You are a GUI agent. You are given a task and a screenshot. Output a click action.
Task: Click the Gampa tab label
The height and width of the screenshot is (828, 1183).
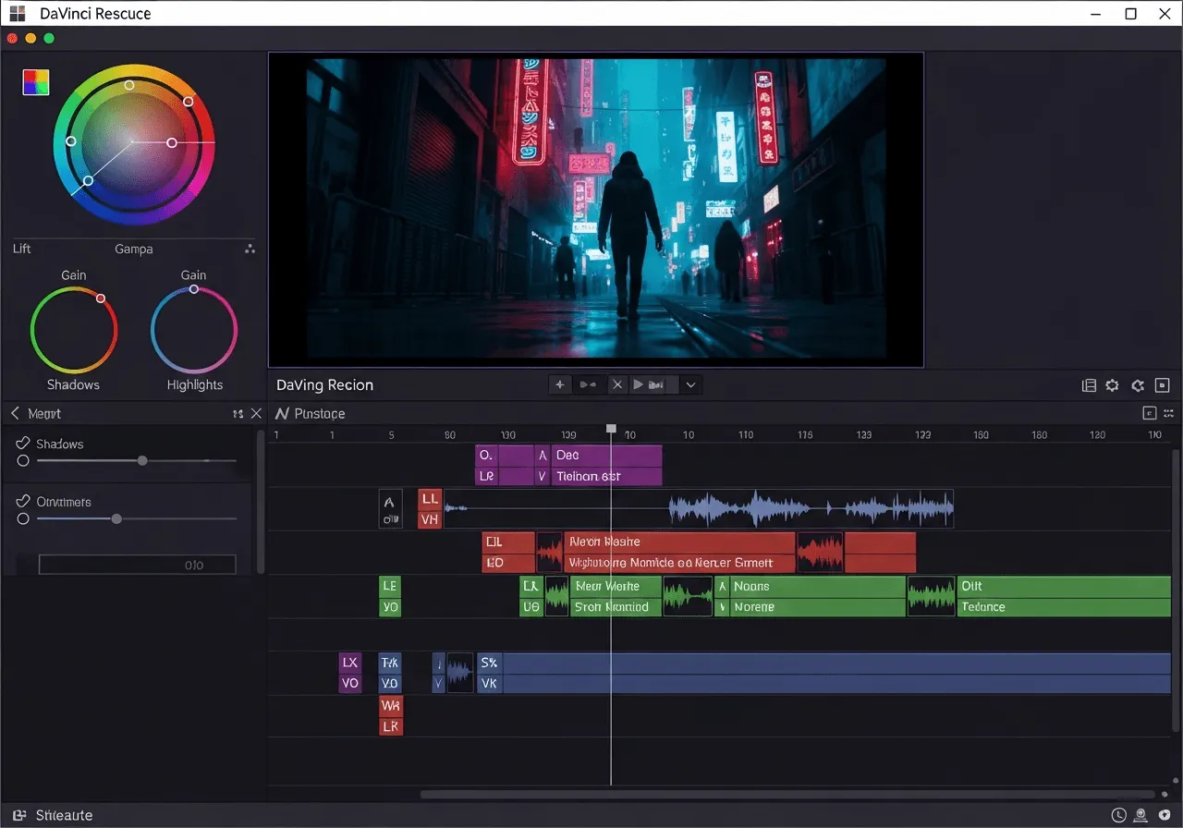pyautogui.click(x=134, y=249)
